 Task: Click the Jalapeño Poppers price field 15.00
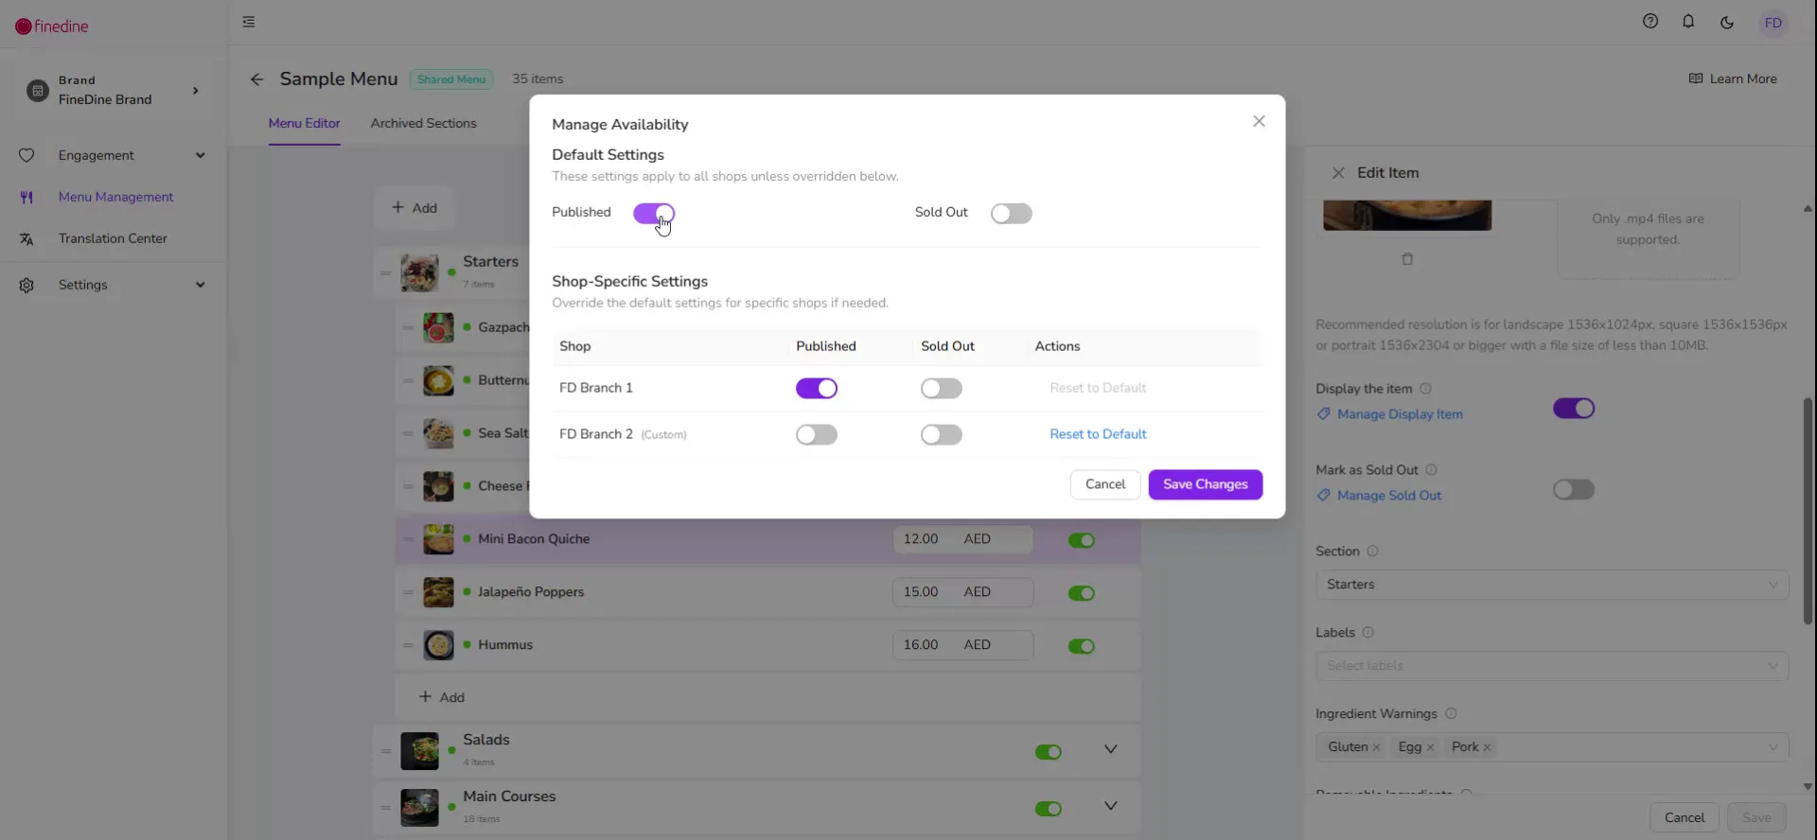click(x=962, y=592)
